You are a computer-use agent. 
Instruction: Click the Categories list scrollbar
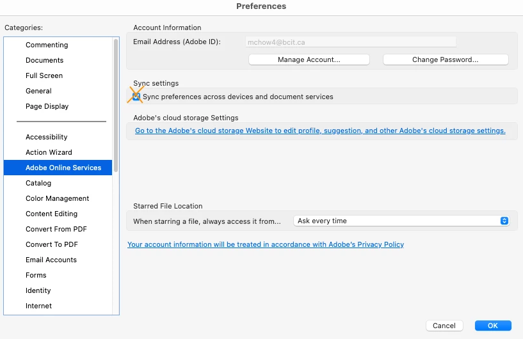tap(116, 102)
